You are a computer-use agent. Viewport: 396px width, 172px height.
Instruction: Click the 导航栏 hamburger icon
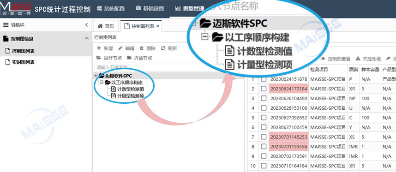[6, 25]
